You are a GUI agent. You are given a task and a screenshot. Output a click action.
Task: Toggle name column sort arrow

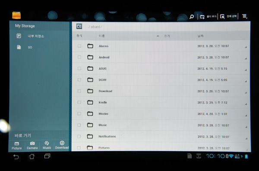point(158,36)
